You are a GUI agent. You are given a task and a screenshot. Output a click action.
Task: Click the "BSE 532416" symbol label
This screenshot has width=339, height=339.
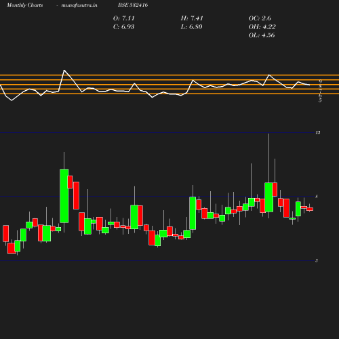click(x=133, y=5)
